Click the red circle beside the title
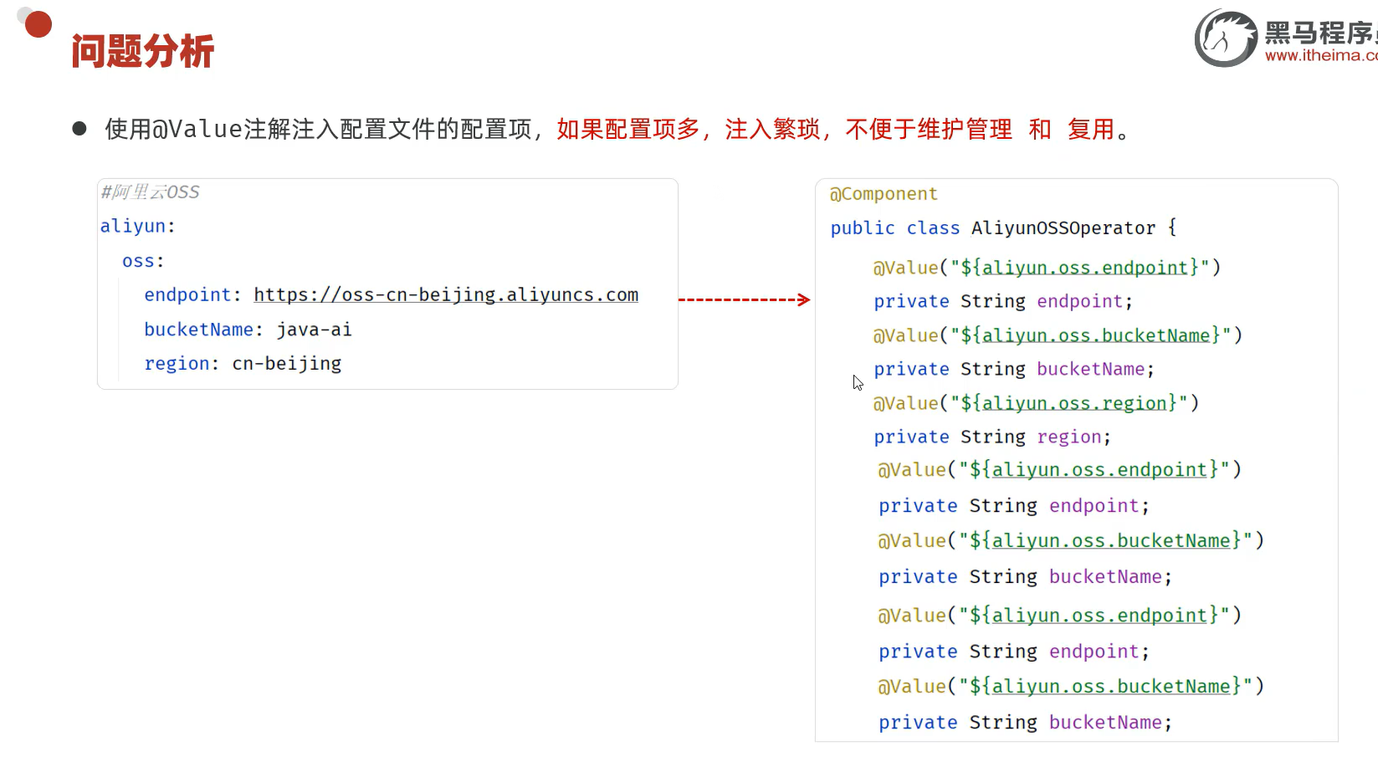The height and width of the screenshot is (762, 1378). (38, 24)
